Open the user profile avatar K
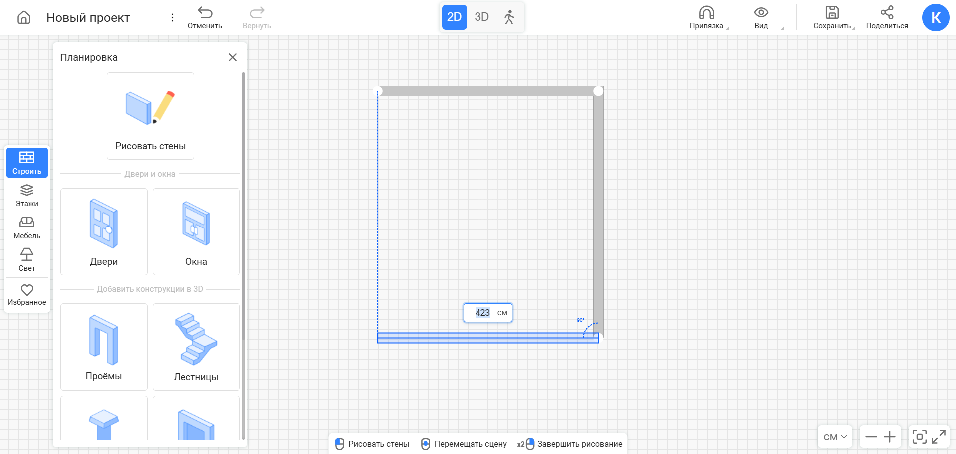 [x=936, y=18]
